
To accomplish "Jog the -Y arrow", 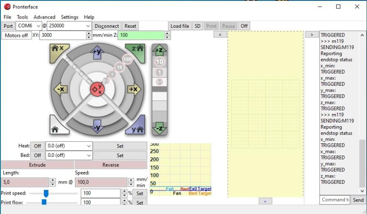I will (x=97, y=126).
